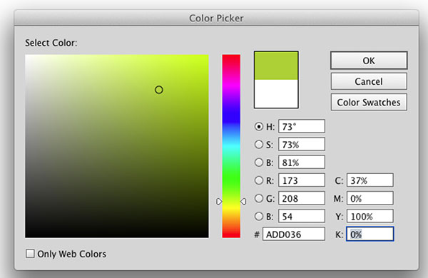Image resolution: width=428 pixels, height=278 pixels.
Task: Click the right hue slider arrow handle
Action: [243, 202]
